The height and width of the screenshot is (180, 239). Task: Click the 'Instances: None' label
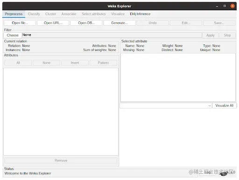tap(18, 50)
